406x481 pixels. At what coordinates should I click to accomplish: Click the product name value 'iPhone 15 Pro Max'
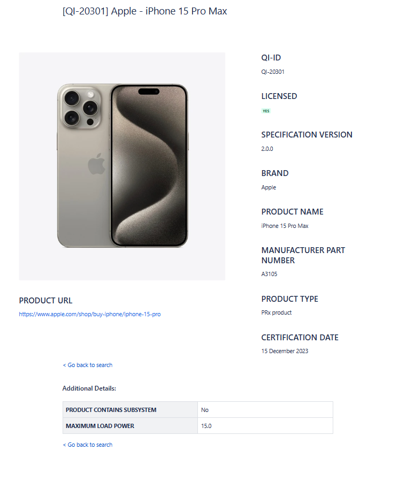pyautogui.click(x=285, y=226)
